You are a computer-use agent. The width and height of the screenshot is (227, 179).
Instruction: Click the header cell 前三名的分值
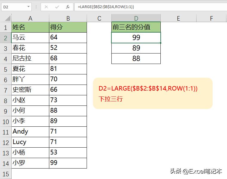click(x=136, y=27)
